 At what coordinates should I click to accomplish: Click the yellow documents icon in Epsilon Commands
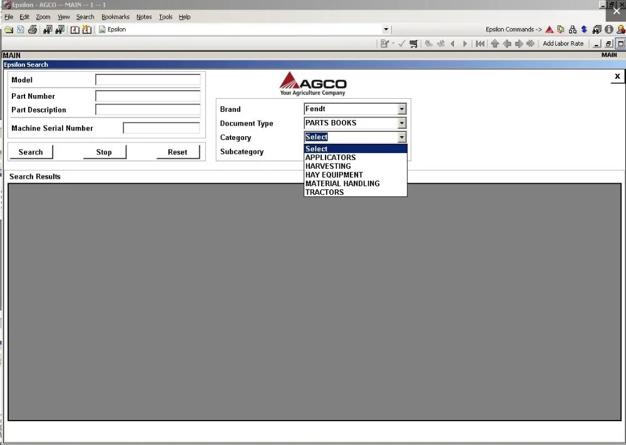(561, 29)
